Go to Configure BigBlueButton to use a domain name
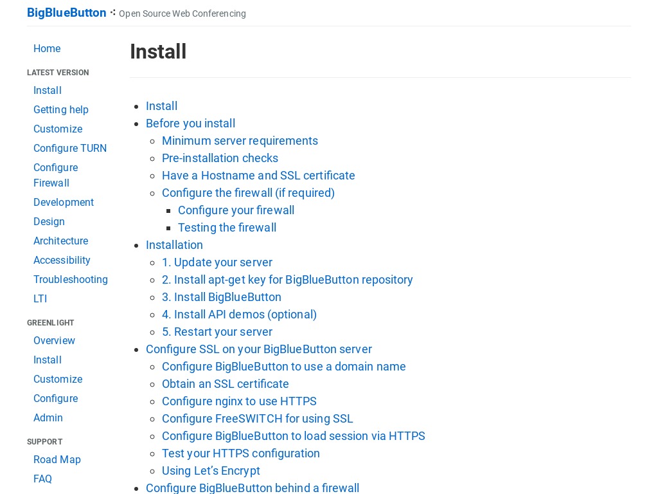The image size is (658, 494). (x=284, y=367)
